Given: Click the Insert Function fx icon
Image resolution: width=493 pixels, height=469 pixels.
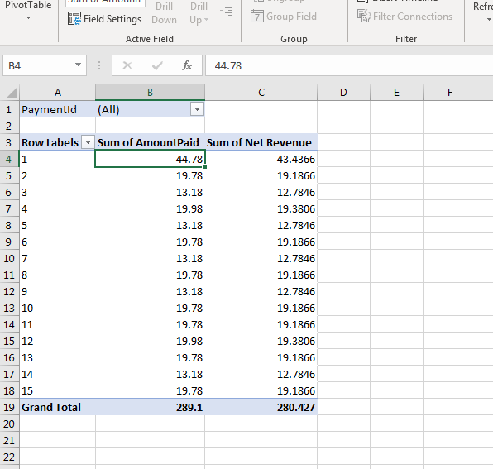Looking at the screenshot, I should [x=187, y=65].
